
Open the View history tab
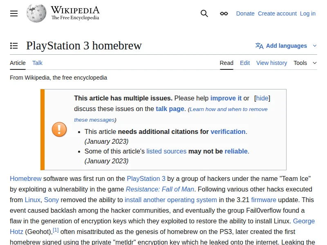pyautogui.click(x=271, y=63)
